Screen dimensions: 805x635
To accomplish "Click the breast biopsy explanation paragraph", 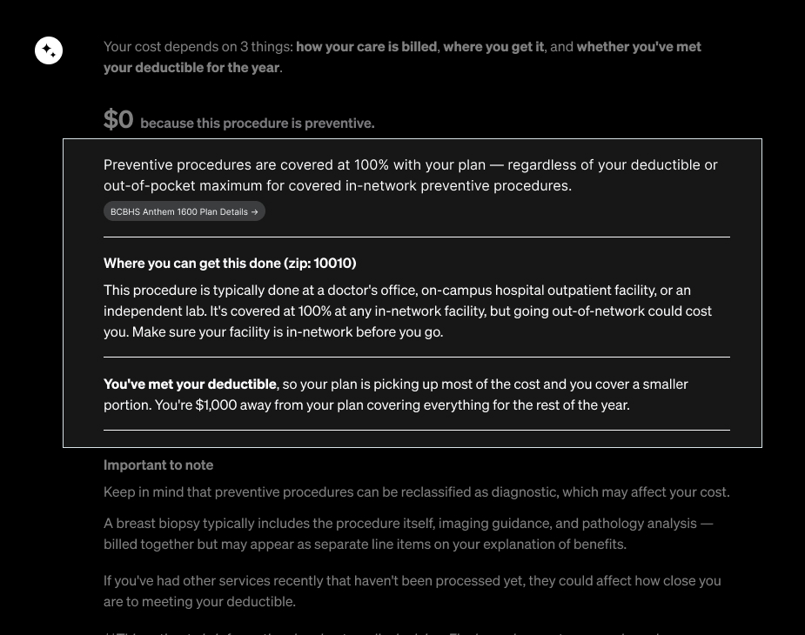I will click(x=408, y=534).
